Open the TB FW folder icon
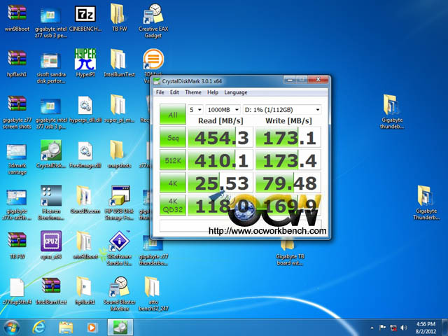448x336 pixels. tap(119, 14)
